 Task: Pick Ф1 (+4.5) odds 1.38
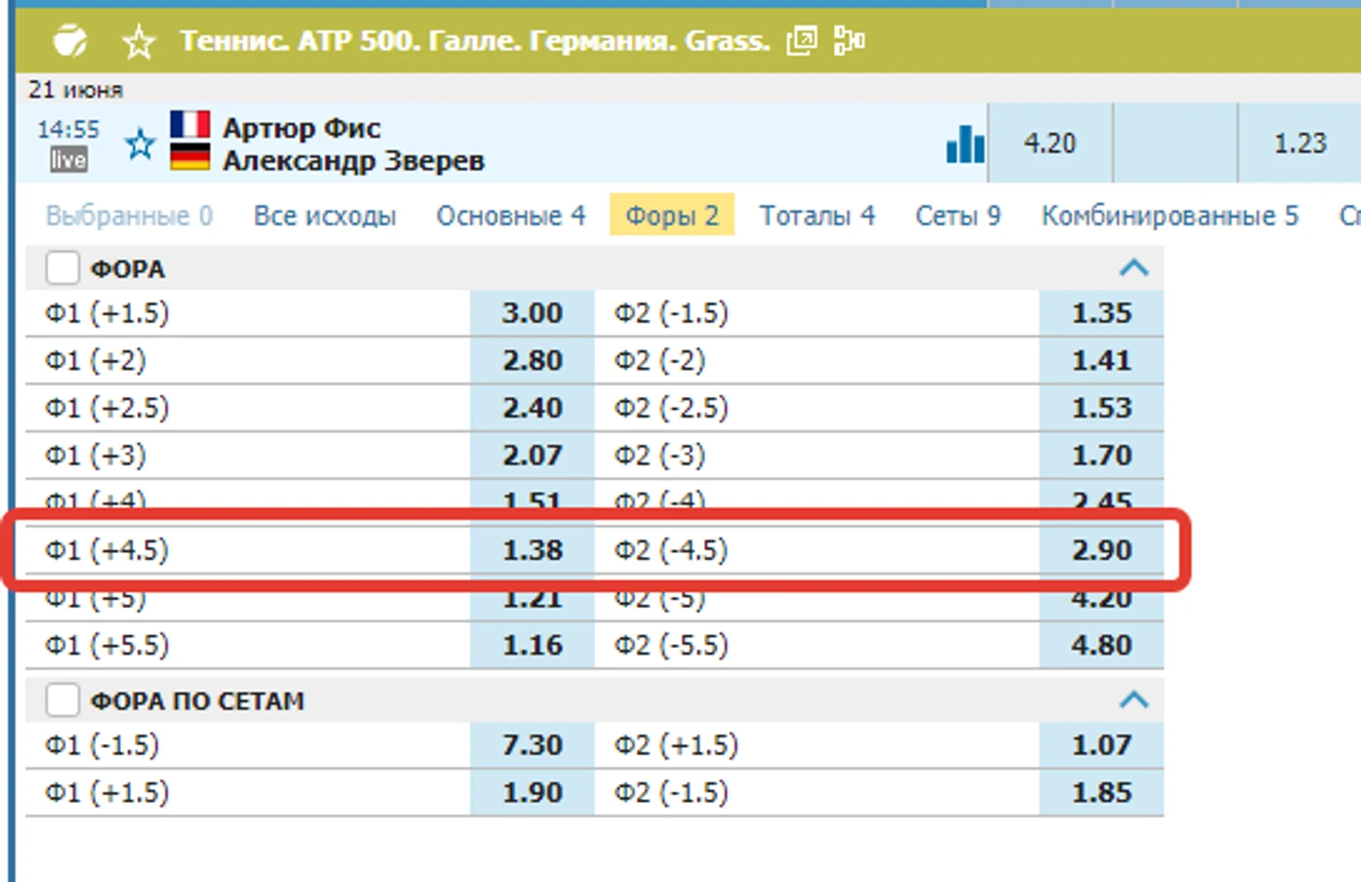(532, 550)
